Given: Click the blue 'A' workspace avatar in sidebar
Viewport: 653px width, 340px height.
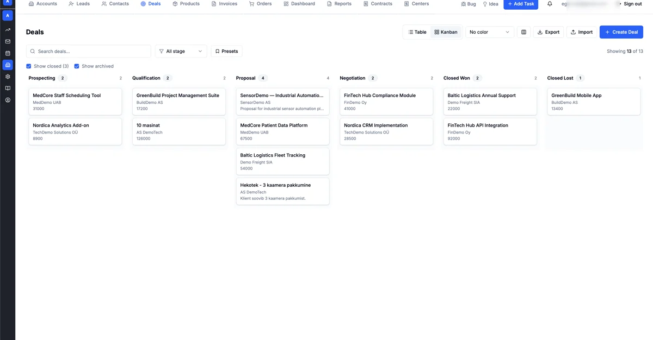Looking at the screenshot, I should pyautogui.click(x=8, y=16).
